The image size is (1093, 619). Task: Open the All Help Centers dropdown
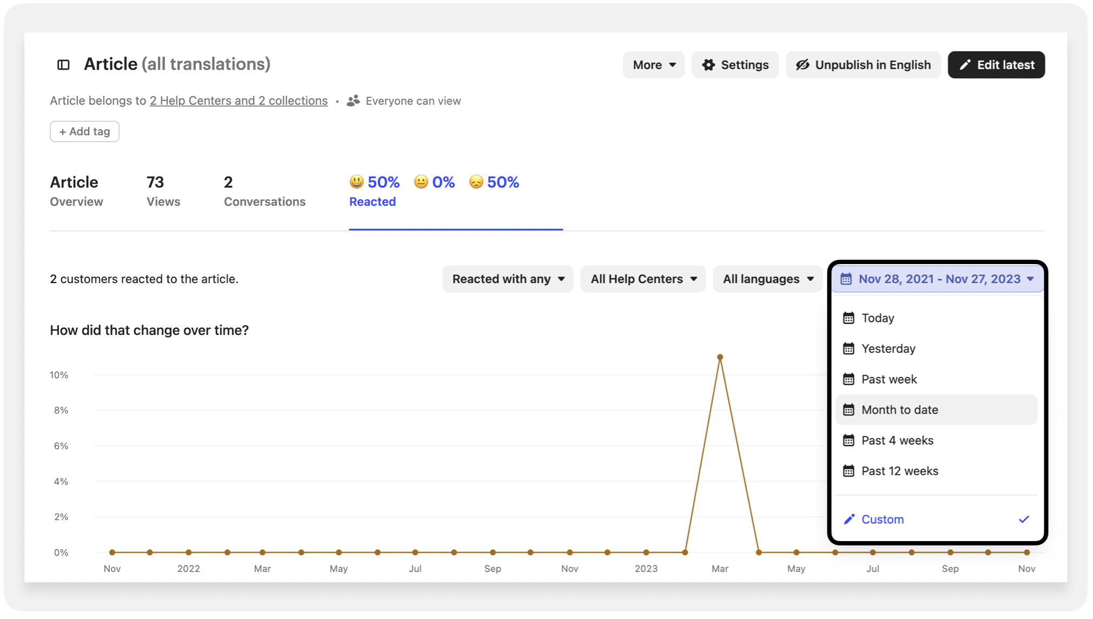(643, 279)
